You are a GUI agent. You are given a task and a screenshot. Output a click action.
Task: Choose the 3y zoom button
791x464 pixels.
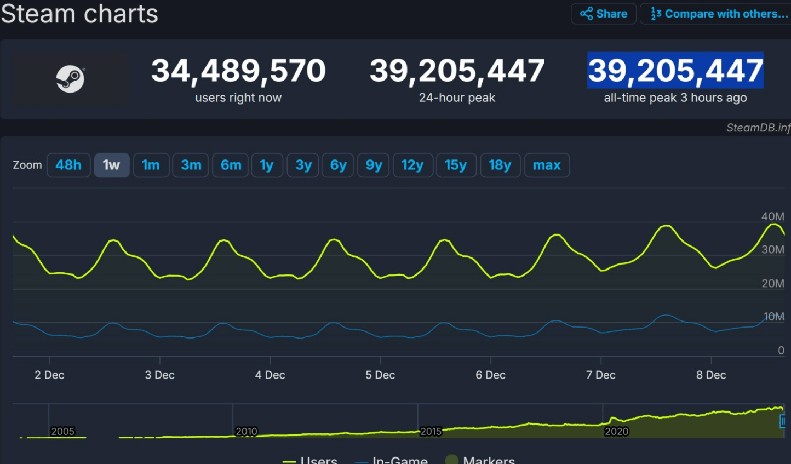pyautogui.click(x=303, y=165)
